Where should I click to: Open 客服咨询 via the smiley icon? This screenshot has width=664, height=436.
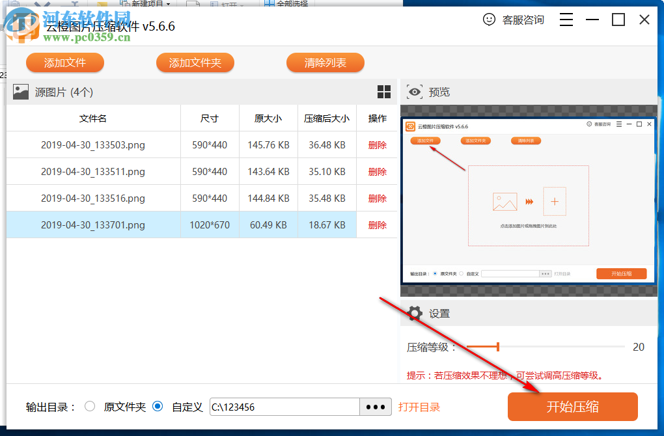tap(490, 20)
